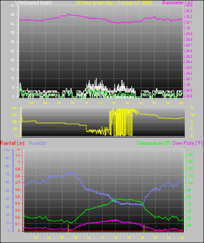Click the 30.3 barometer axis value
This screenshot has height=243, width=204.
pyautogui.click(x=189, y=11)
